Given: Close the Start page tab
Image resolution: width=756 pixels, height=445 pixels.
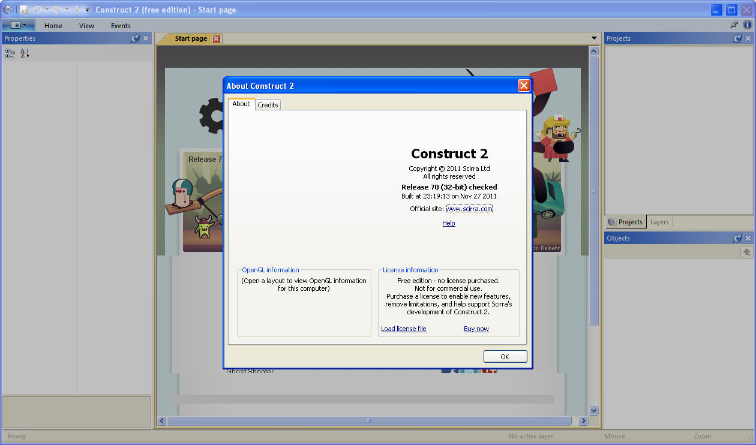Looking at the screenshot, I should tap(217, 39).
